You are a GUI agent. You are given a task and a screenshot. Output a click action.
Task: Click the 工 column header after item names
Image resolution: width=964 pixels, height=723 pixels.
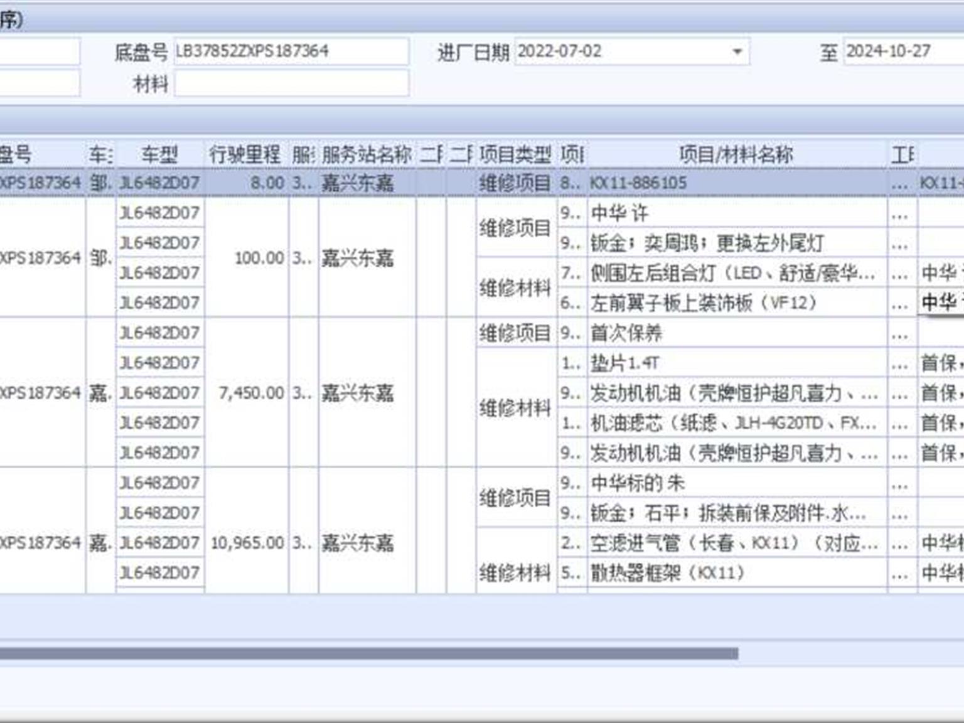tap(902, 154)
